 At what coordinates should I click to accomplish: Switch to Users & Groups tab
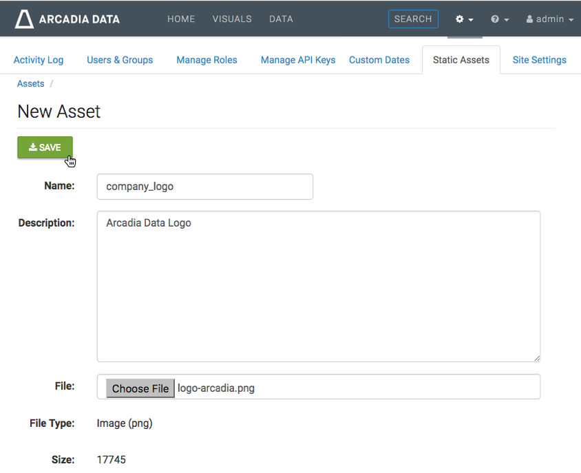click(120, 60)
